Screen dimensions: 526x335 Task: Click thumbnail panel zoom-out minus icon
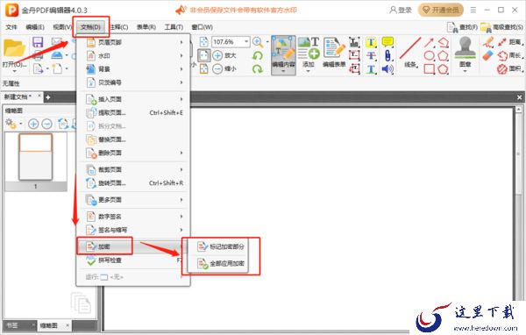point(46,124)
